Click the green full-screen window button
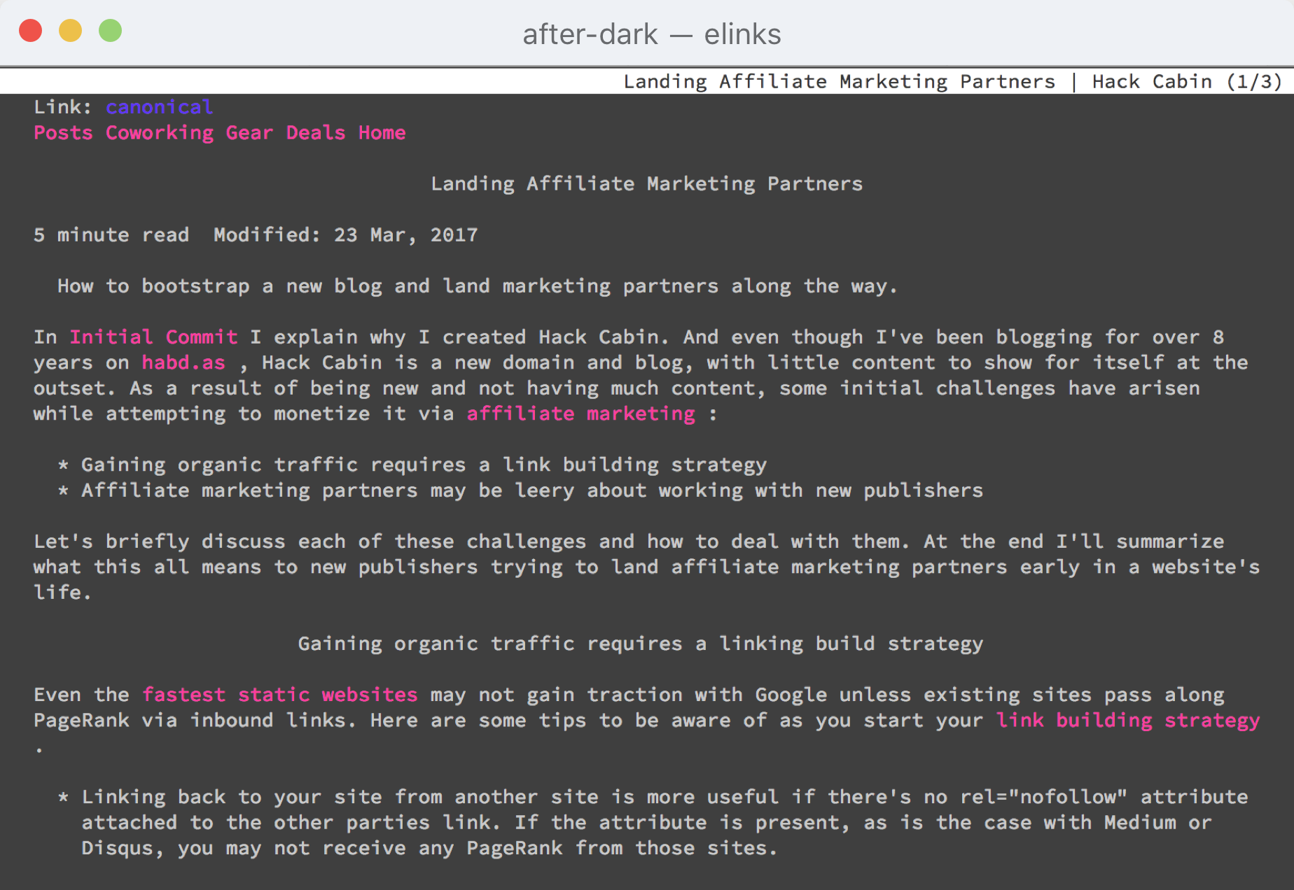Image resolution: width=1294 pixels, height=890 pixels. (x=111, y=31)
